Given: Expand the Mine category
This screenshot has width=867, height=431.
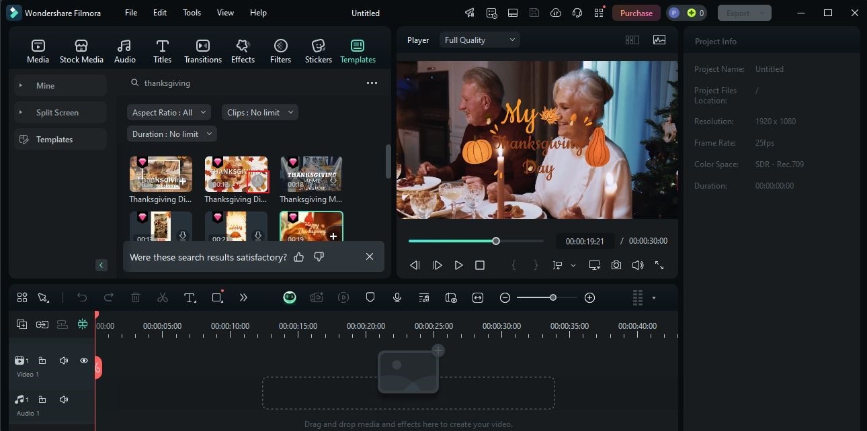Looking at the screenshot, I should pos(60,85).
